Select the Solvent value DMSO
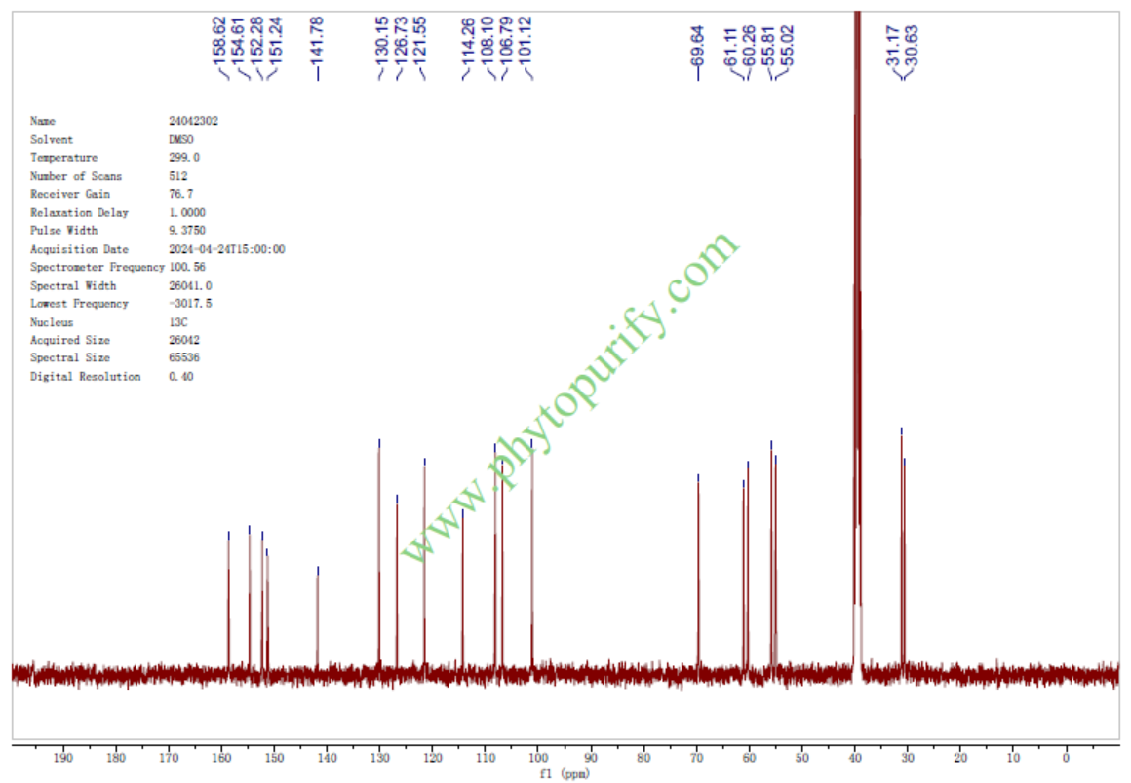1131x783 pixels. tap(182, 139)
